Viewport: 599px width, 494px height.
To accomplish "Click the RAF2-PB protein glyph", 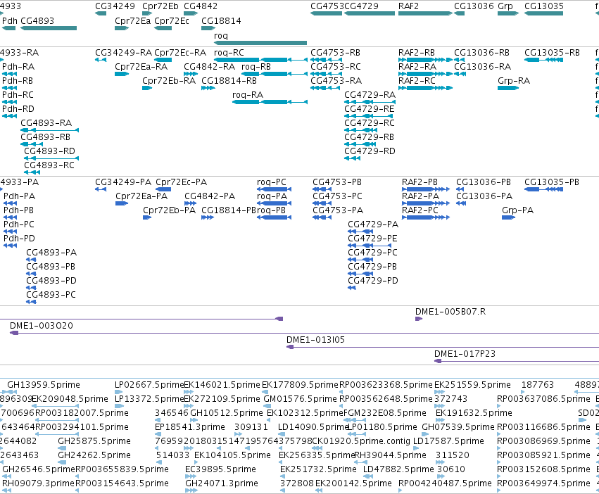I will (x=426, y=189).
